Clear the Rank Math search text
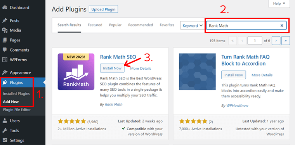The width and height of the screenshot is (295, 145). [x=282, y=26]
